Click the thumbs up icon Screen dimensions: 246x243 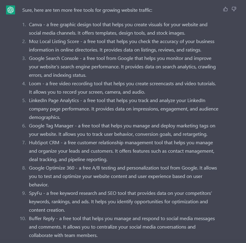tap(225, 9)
